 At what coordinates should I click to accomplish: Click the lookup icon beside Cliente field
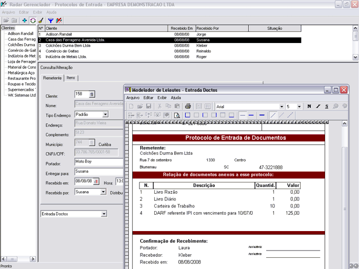coord(92,94)
